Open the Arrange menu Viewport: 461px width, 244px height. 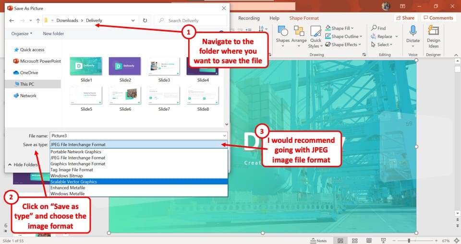coord(299,37)
